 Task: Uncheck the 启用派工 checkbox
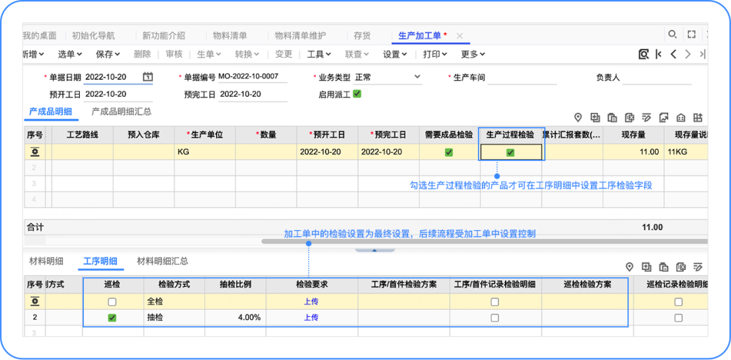point(357,94)
